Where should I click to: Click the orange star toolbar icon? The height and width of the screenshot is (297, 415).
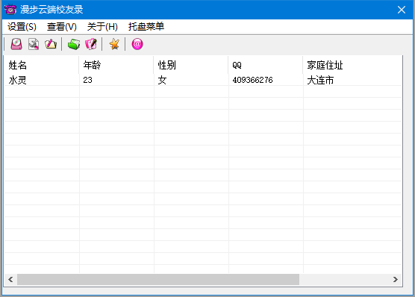(x=114, y=44)
